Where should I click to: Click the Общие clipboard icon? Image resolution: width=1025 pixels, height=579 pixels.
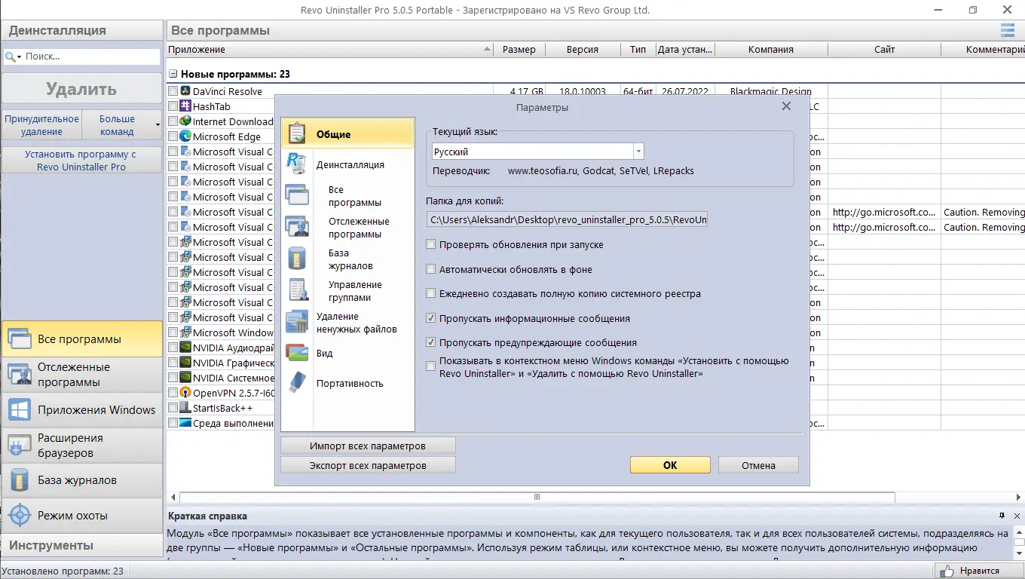pyautogui.click(x=297, y=133)
